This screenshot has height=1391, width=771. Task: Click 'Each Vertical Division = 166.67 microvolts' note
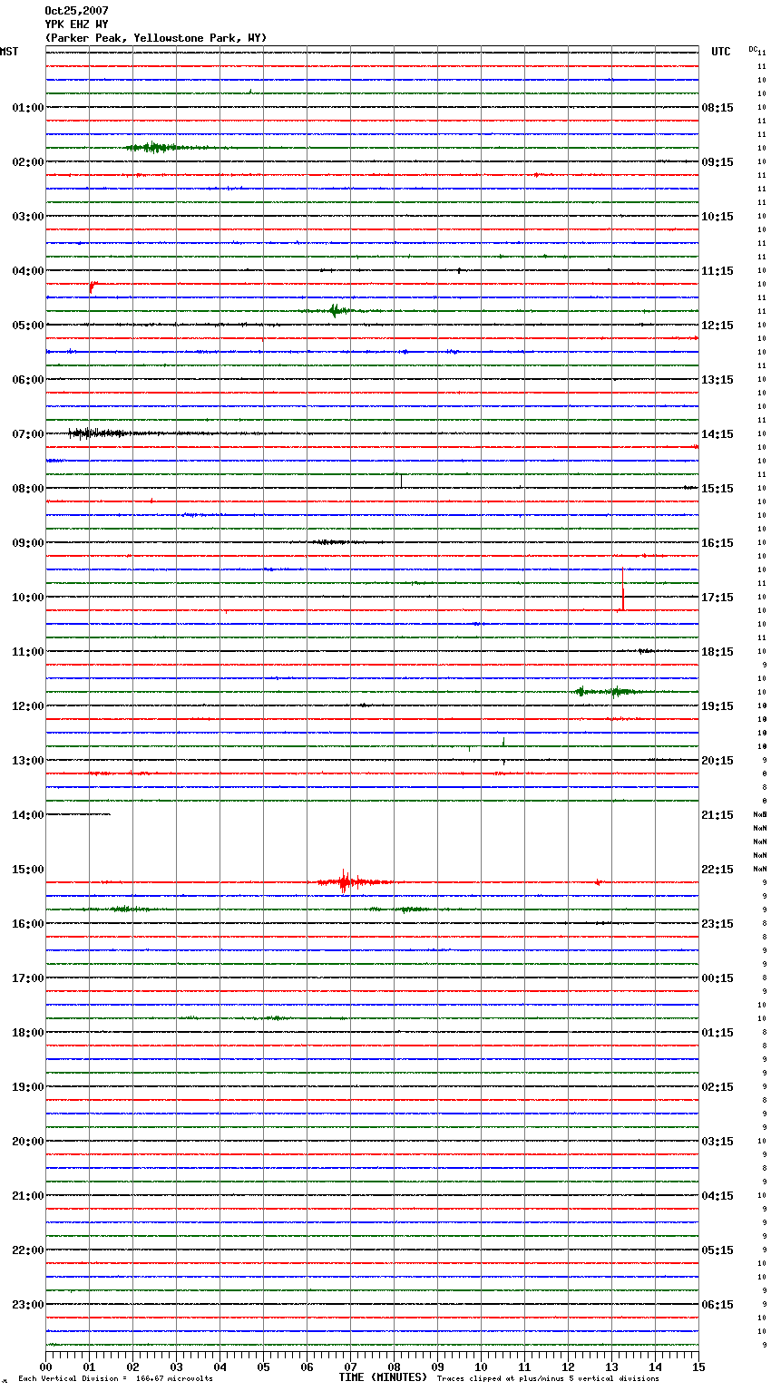pyautogui.click(x=115, y=1378)
